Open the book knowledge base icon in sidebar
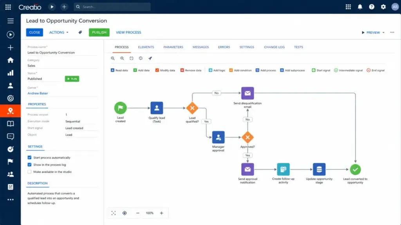Viewport: 401px width, 225px height. click(x=11, y=124)
